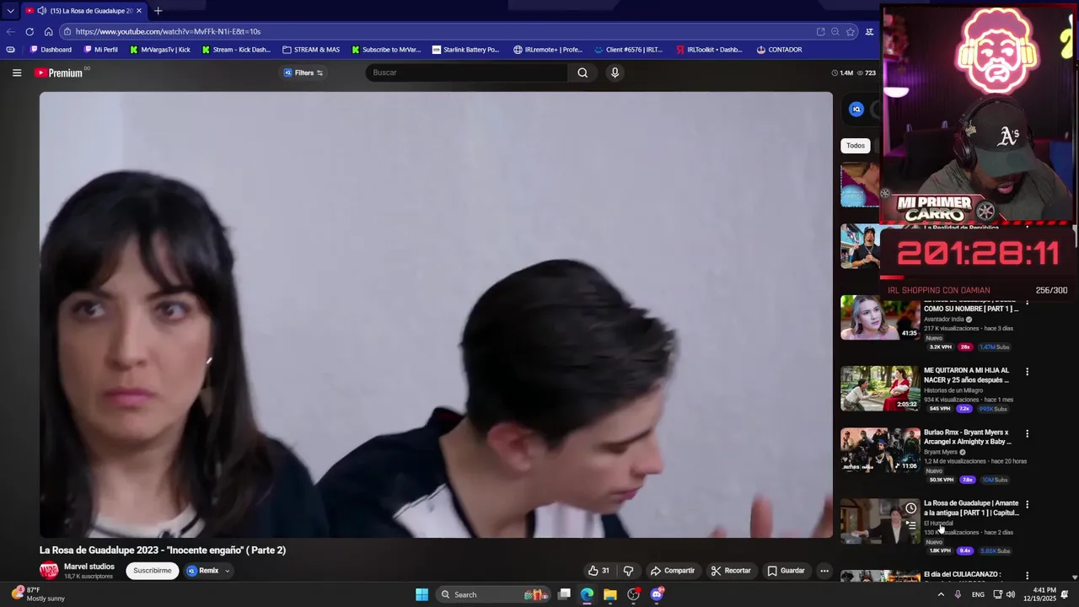Open STREAM & MAS bookmarks folder
1079x607 pixels.
click(311, 50)
